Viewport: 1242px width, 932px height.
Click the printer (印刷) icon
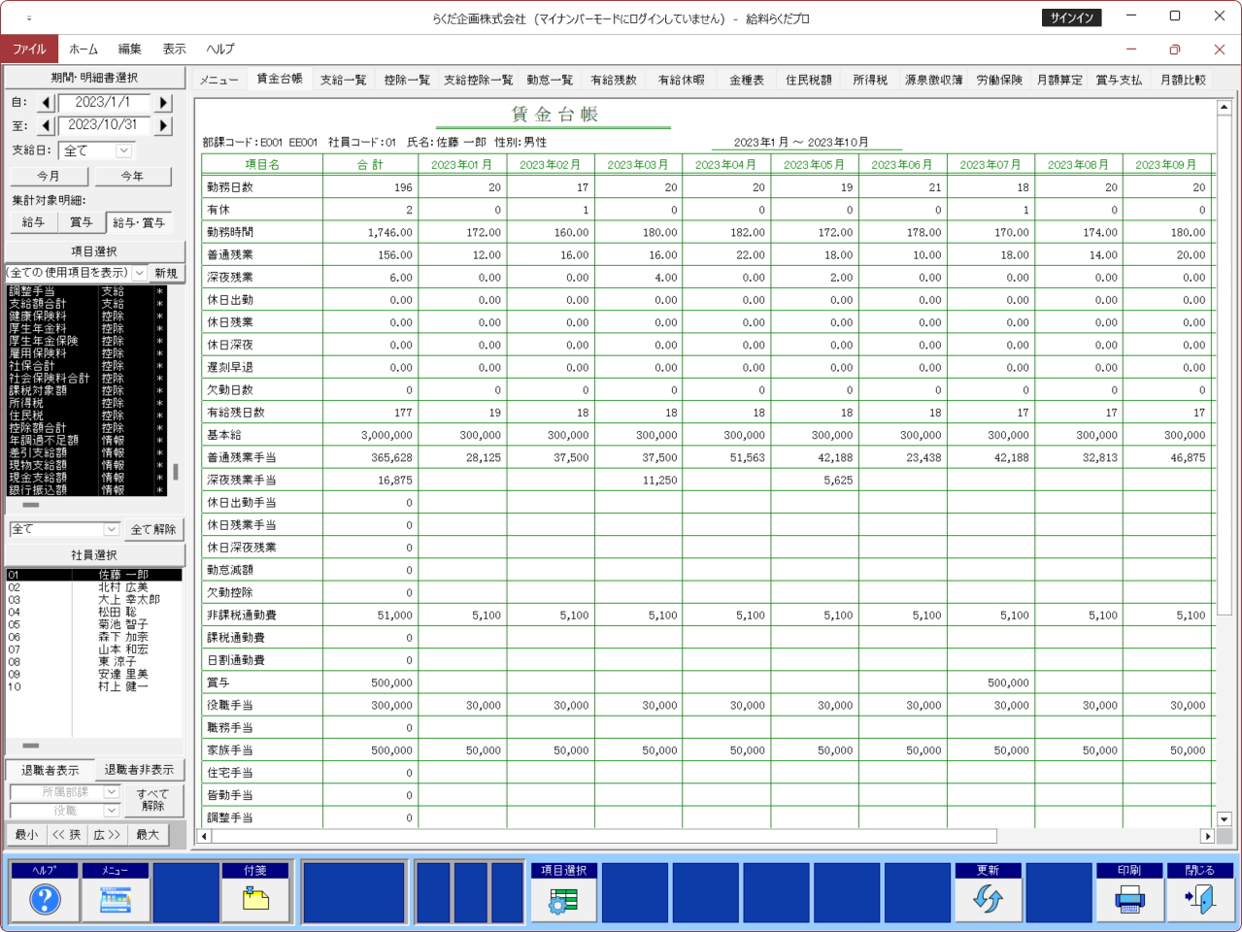pyautogui.click(x=1129, y=900)
